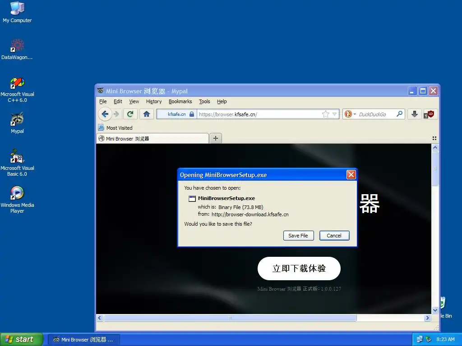Open the Edit menu
Viewport: 462px width, 346px height.
tap(118, 101)
